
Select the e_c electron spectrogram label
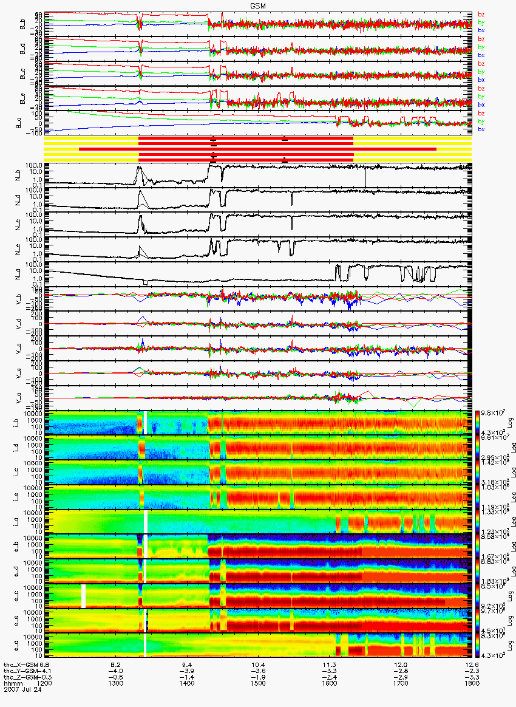click(16, 596)
